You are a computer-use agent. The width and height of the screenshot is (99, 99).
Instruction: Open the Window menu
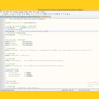(43, 12)
